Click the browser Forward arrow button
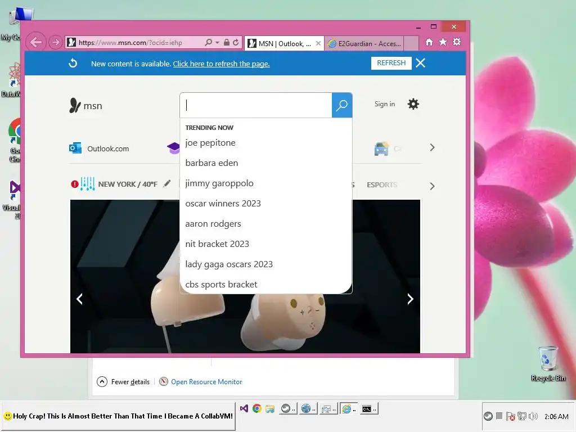This screenshot has width=576, height=432. click(x=56, y=43)
